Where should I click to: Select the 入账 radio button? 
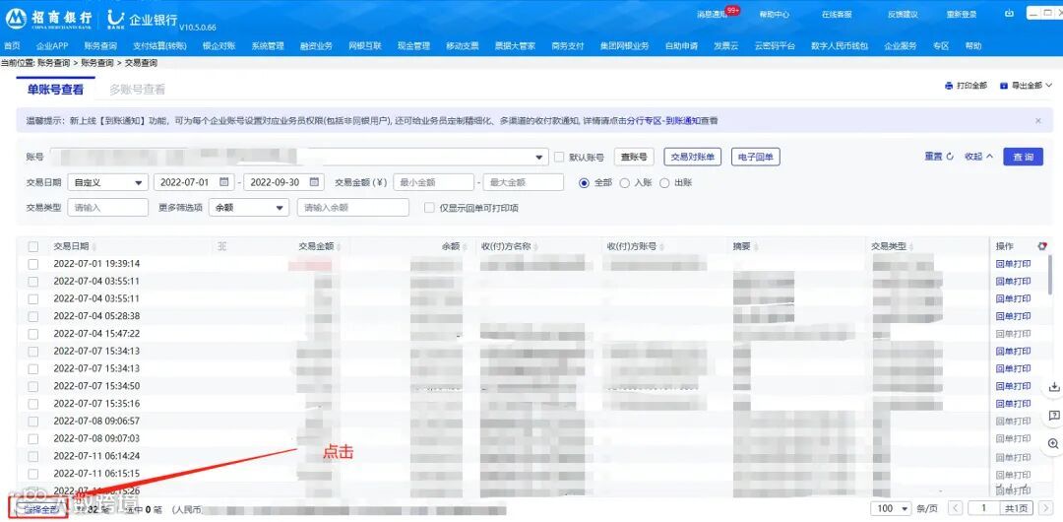pos(624,182)
